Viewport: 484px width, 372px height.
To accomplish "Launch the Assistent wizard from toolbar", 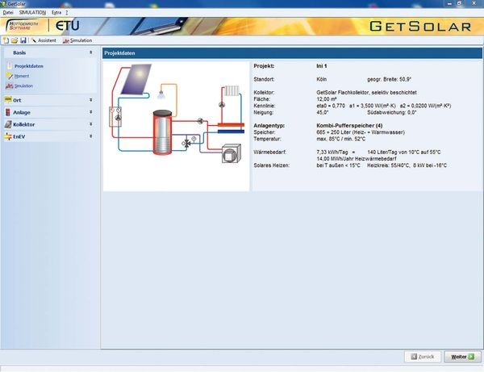I will tap(44, 40).
